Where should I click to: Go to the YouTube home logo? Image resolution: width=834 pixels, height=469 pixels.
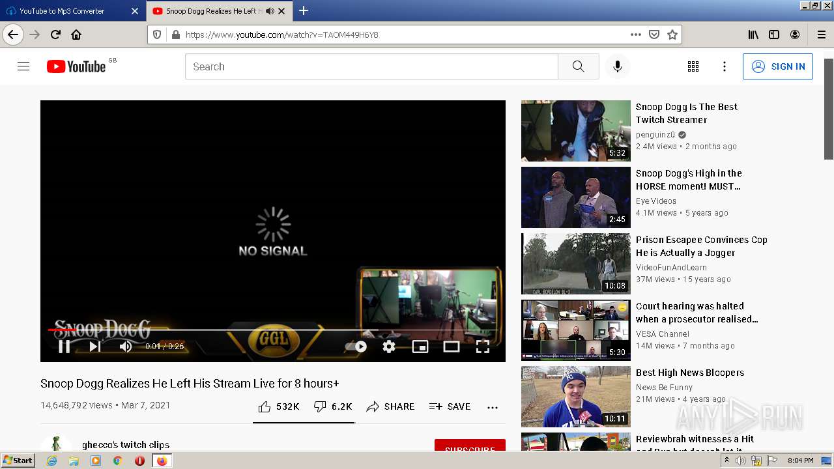click(x=76, y=66)
